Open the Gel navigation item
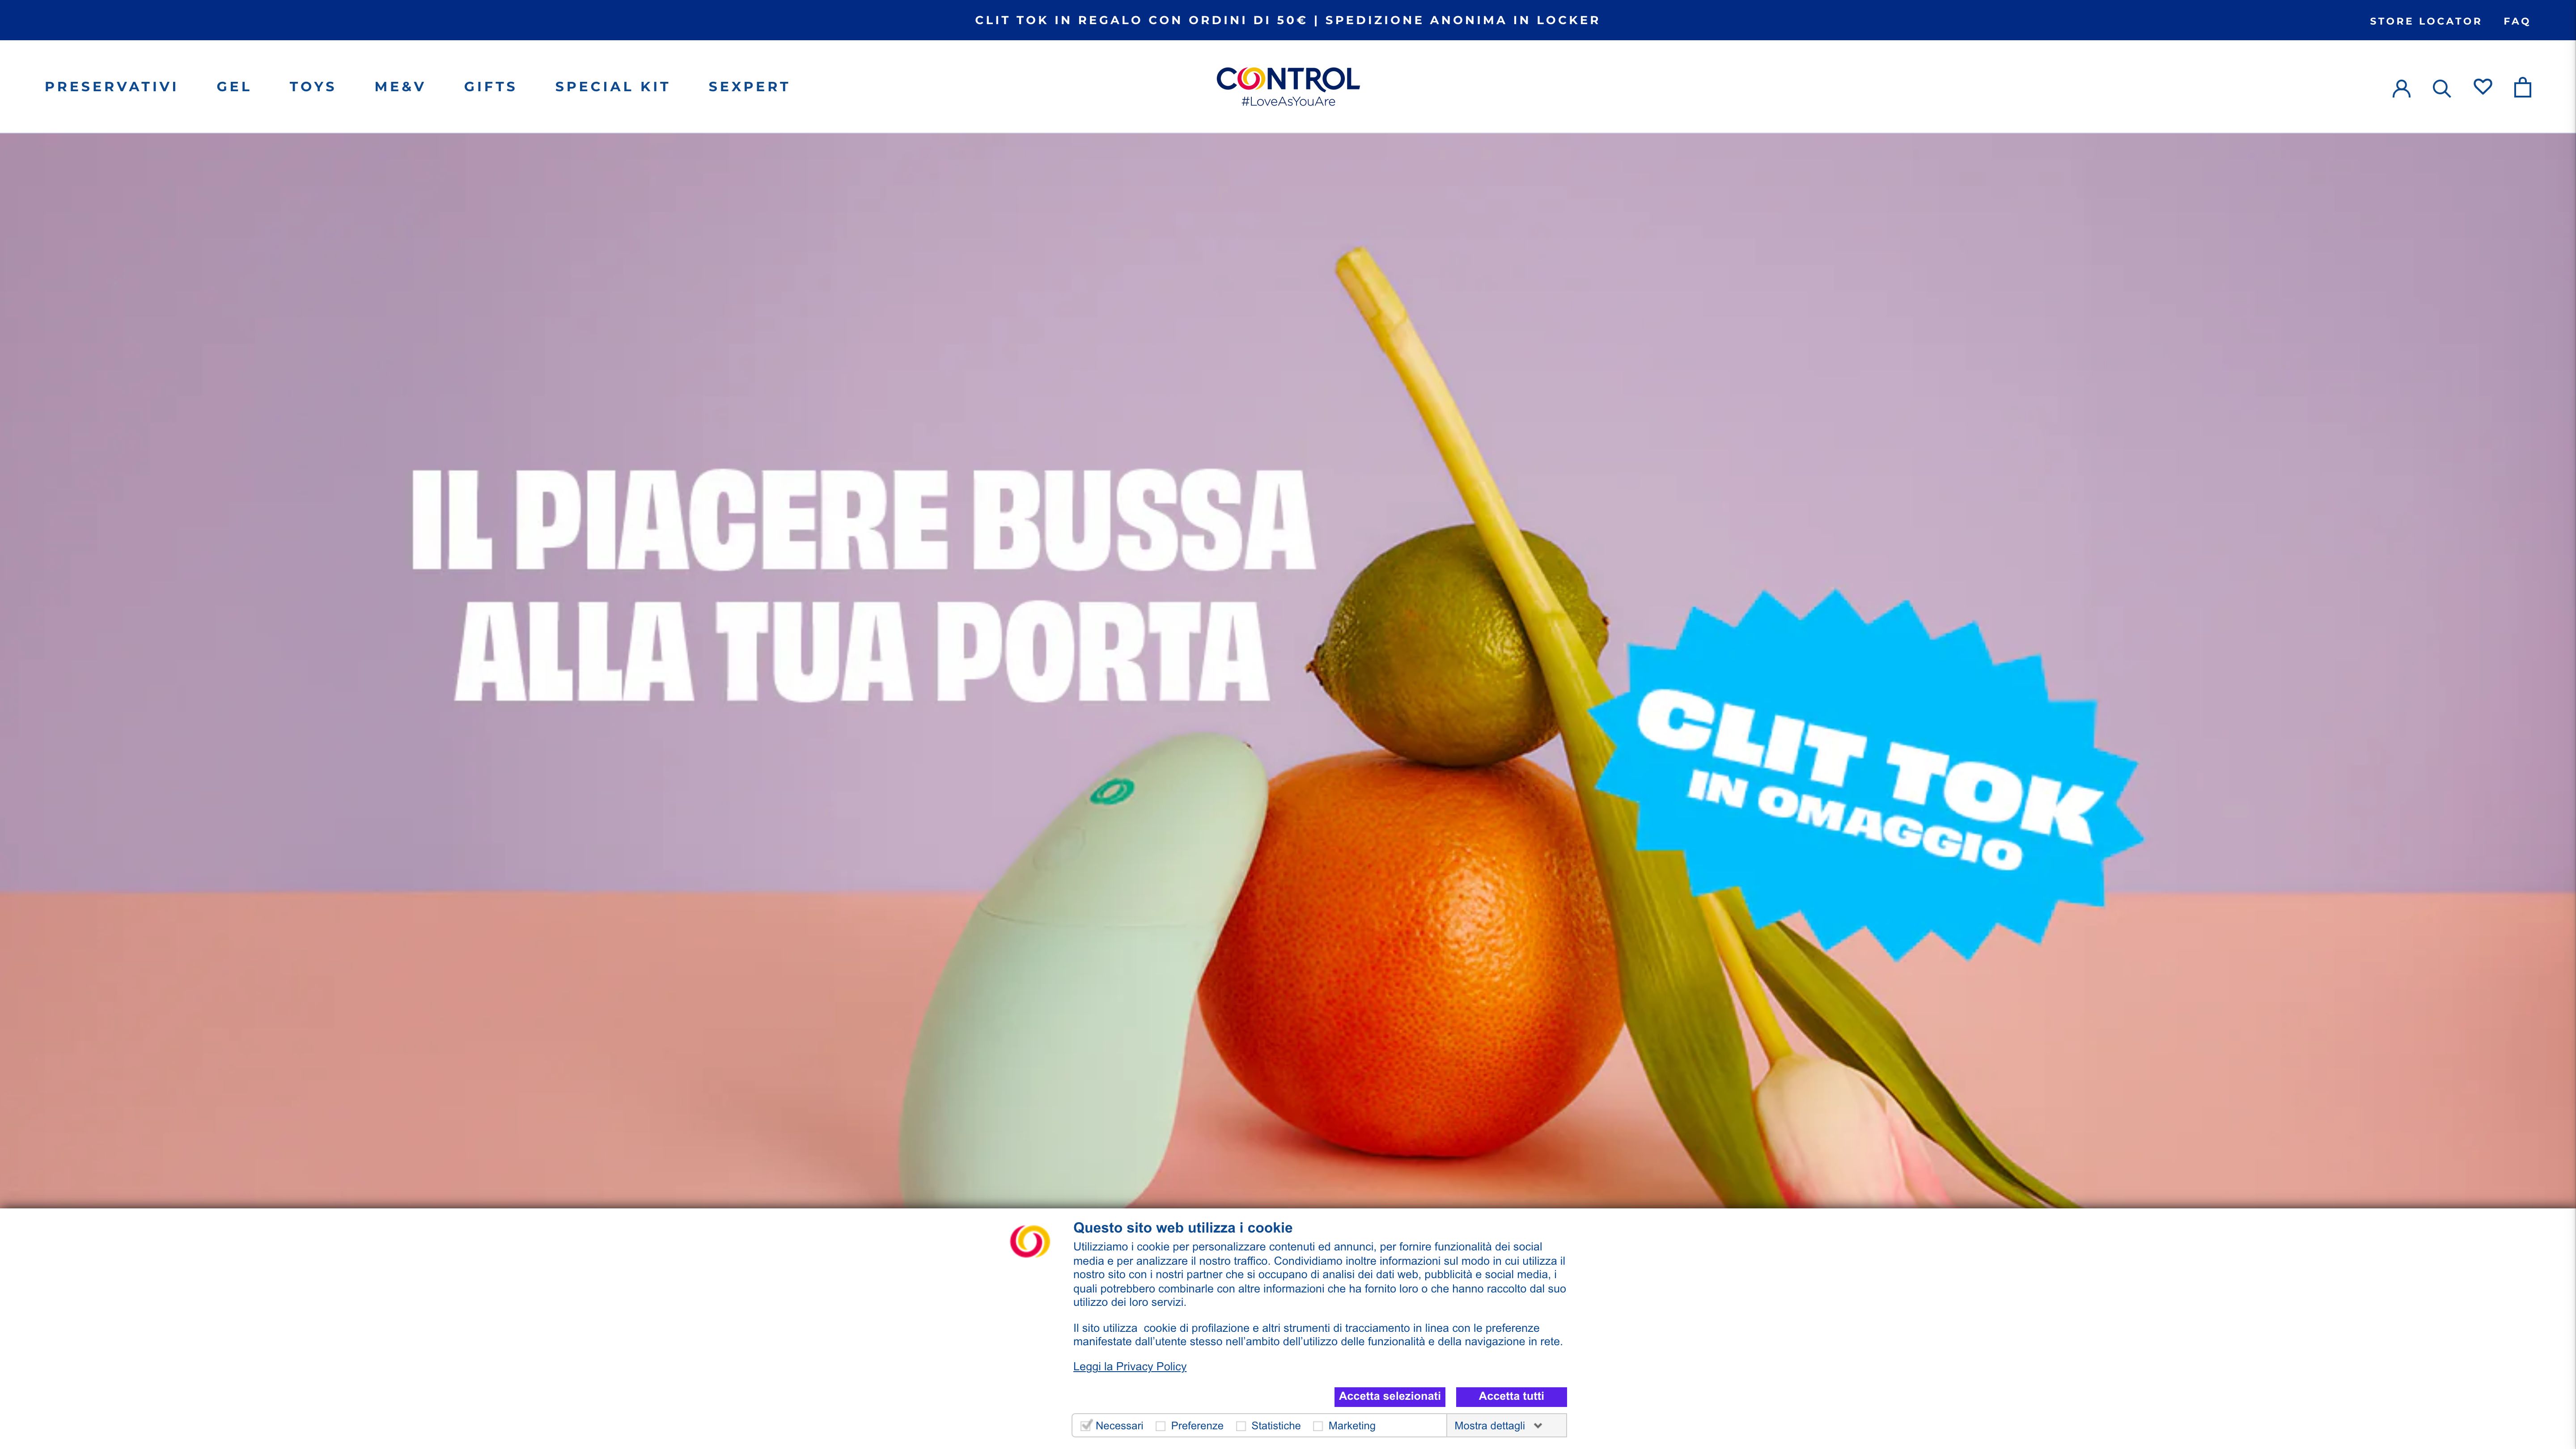Image resolution: width=2576 pixels, height=1449 pixels. (x=234, y=87)
